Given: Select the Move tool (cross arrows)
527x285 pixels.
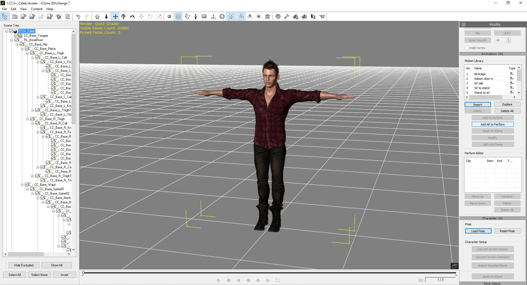Looking at the screenshot, I should tap(115, 17).
